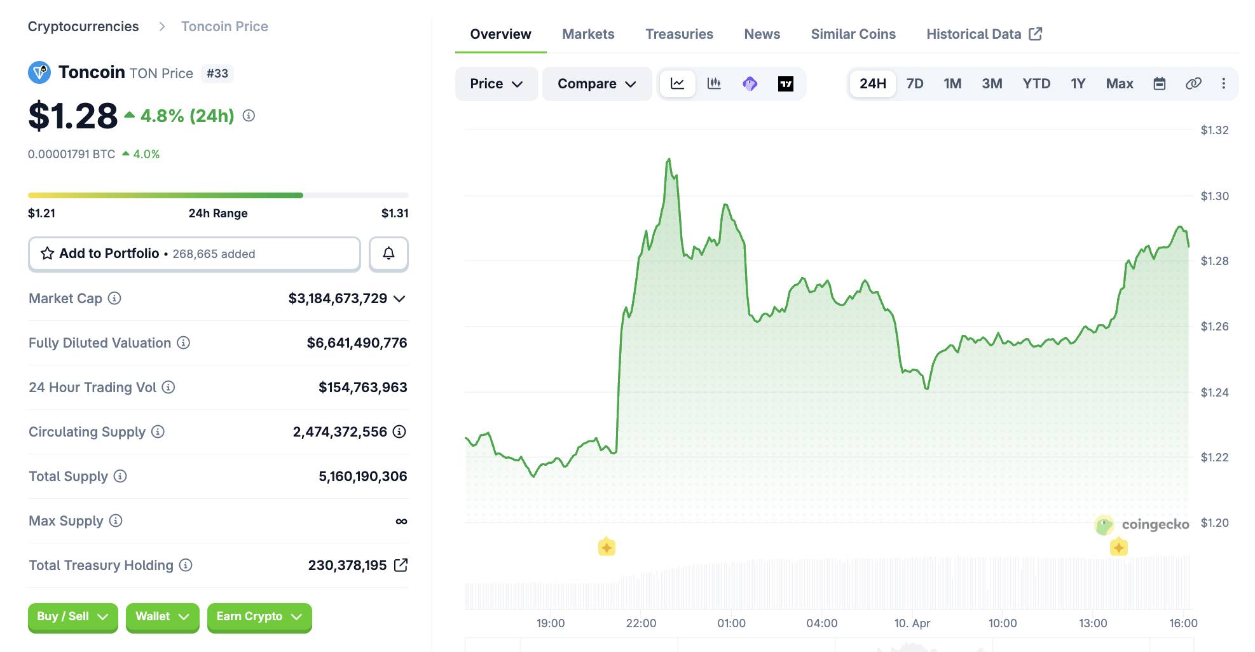Select the Max time range
The width and height of the screenshot is (1255, 652).
click(x=1119, y=84)
